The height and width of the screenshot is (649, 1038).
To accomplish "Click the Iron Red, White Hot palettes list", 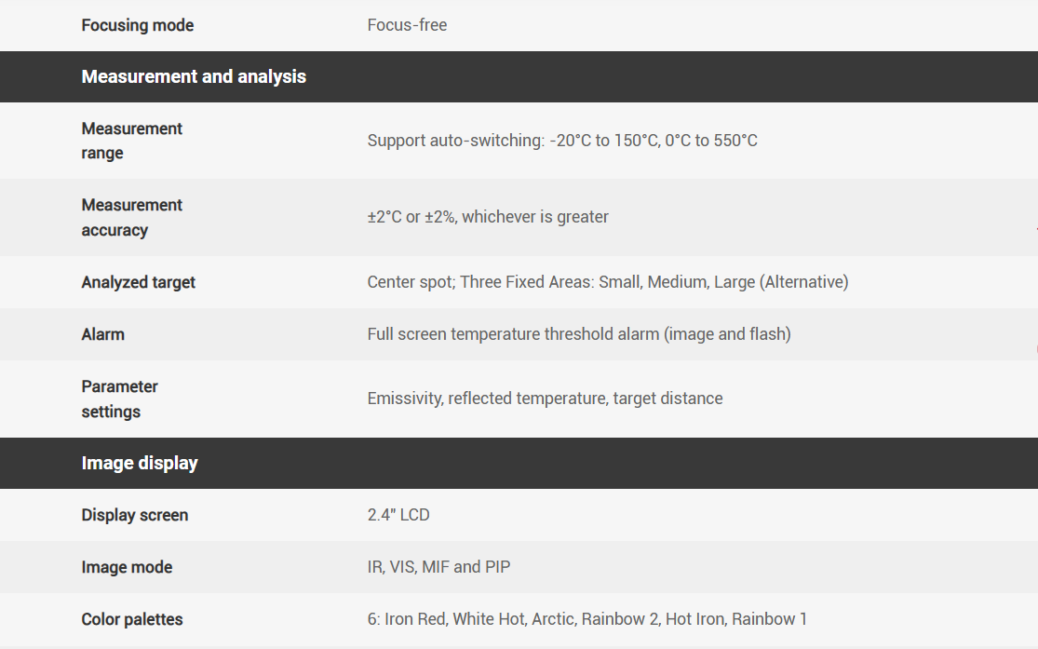I will (x=587, y=619).
